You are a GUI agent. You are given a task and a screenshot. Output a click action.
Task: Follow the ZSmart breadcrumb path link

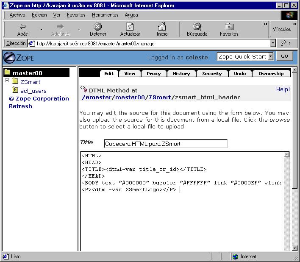[x=160, y=97]
